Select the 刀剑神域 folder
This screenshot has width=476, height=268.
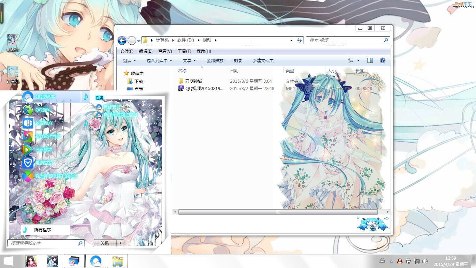[194, 81]
